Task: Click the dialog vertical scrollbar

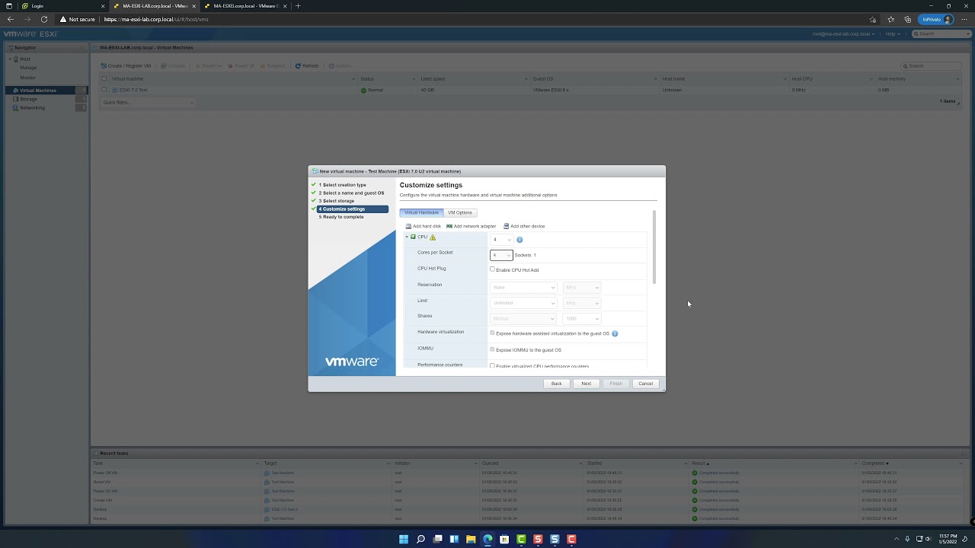Action: (x=654, y=247)
